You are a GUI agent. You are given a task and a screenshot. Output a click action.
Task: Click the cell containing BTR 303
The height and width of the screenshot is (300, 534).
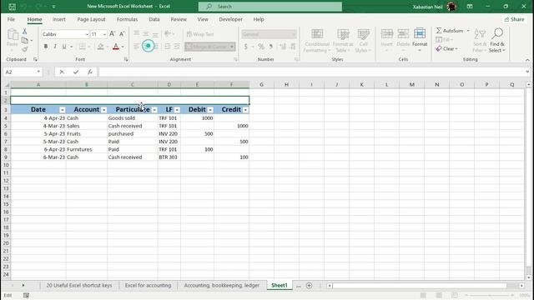169,157
